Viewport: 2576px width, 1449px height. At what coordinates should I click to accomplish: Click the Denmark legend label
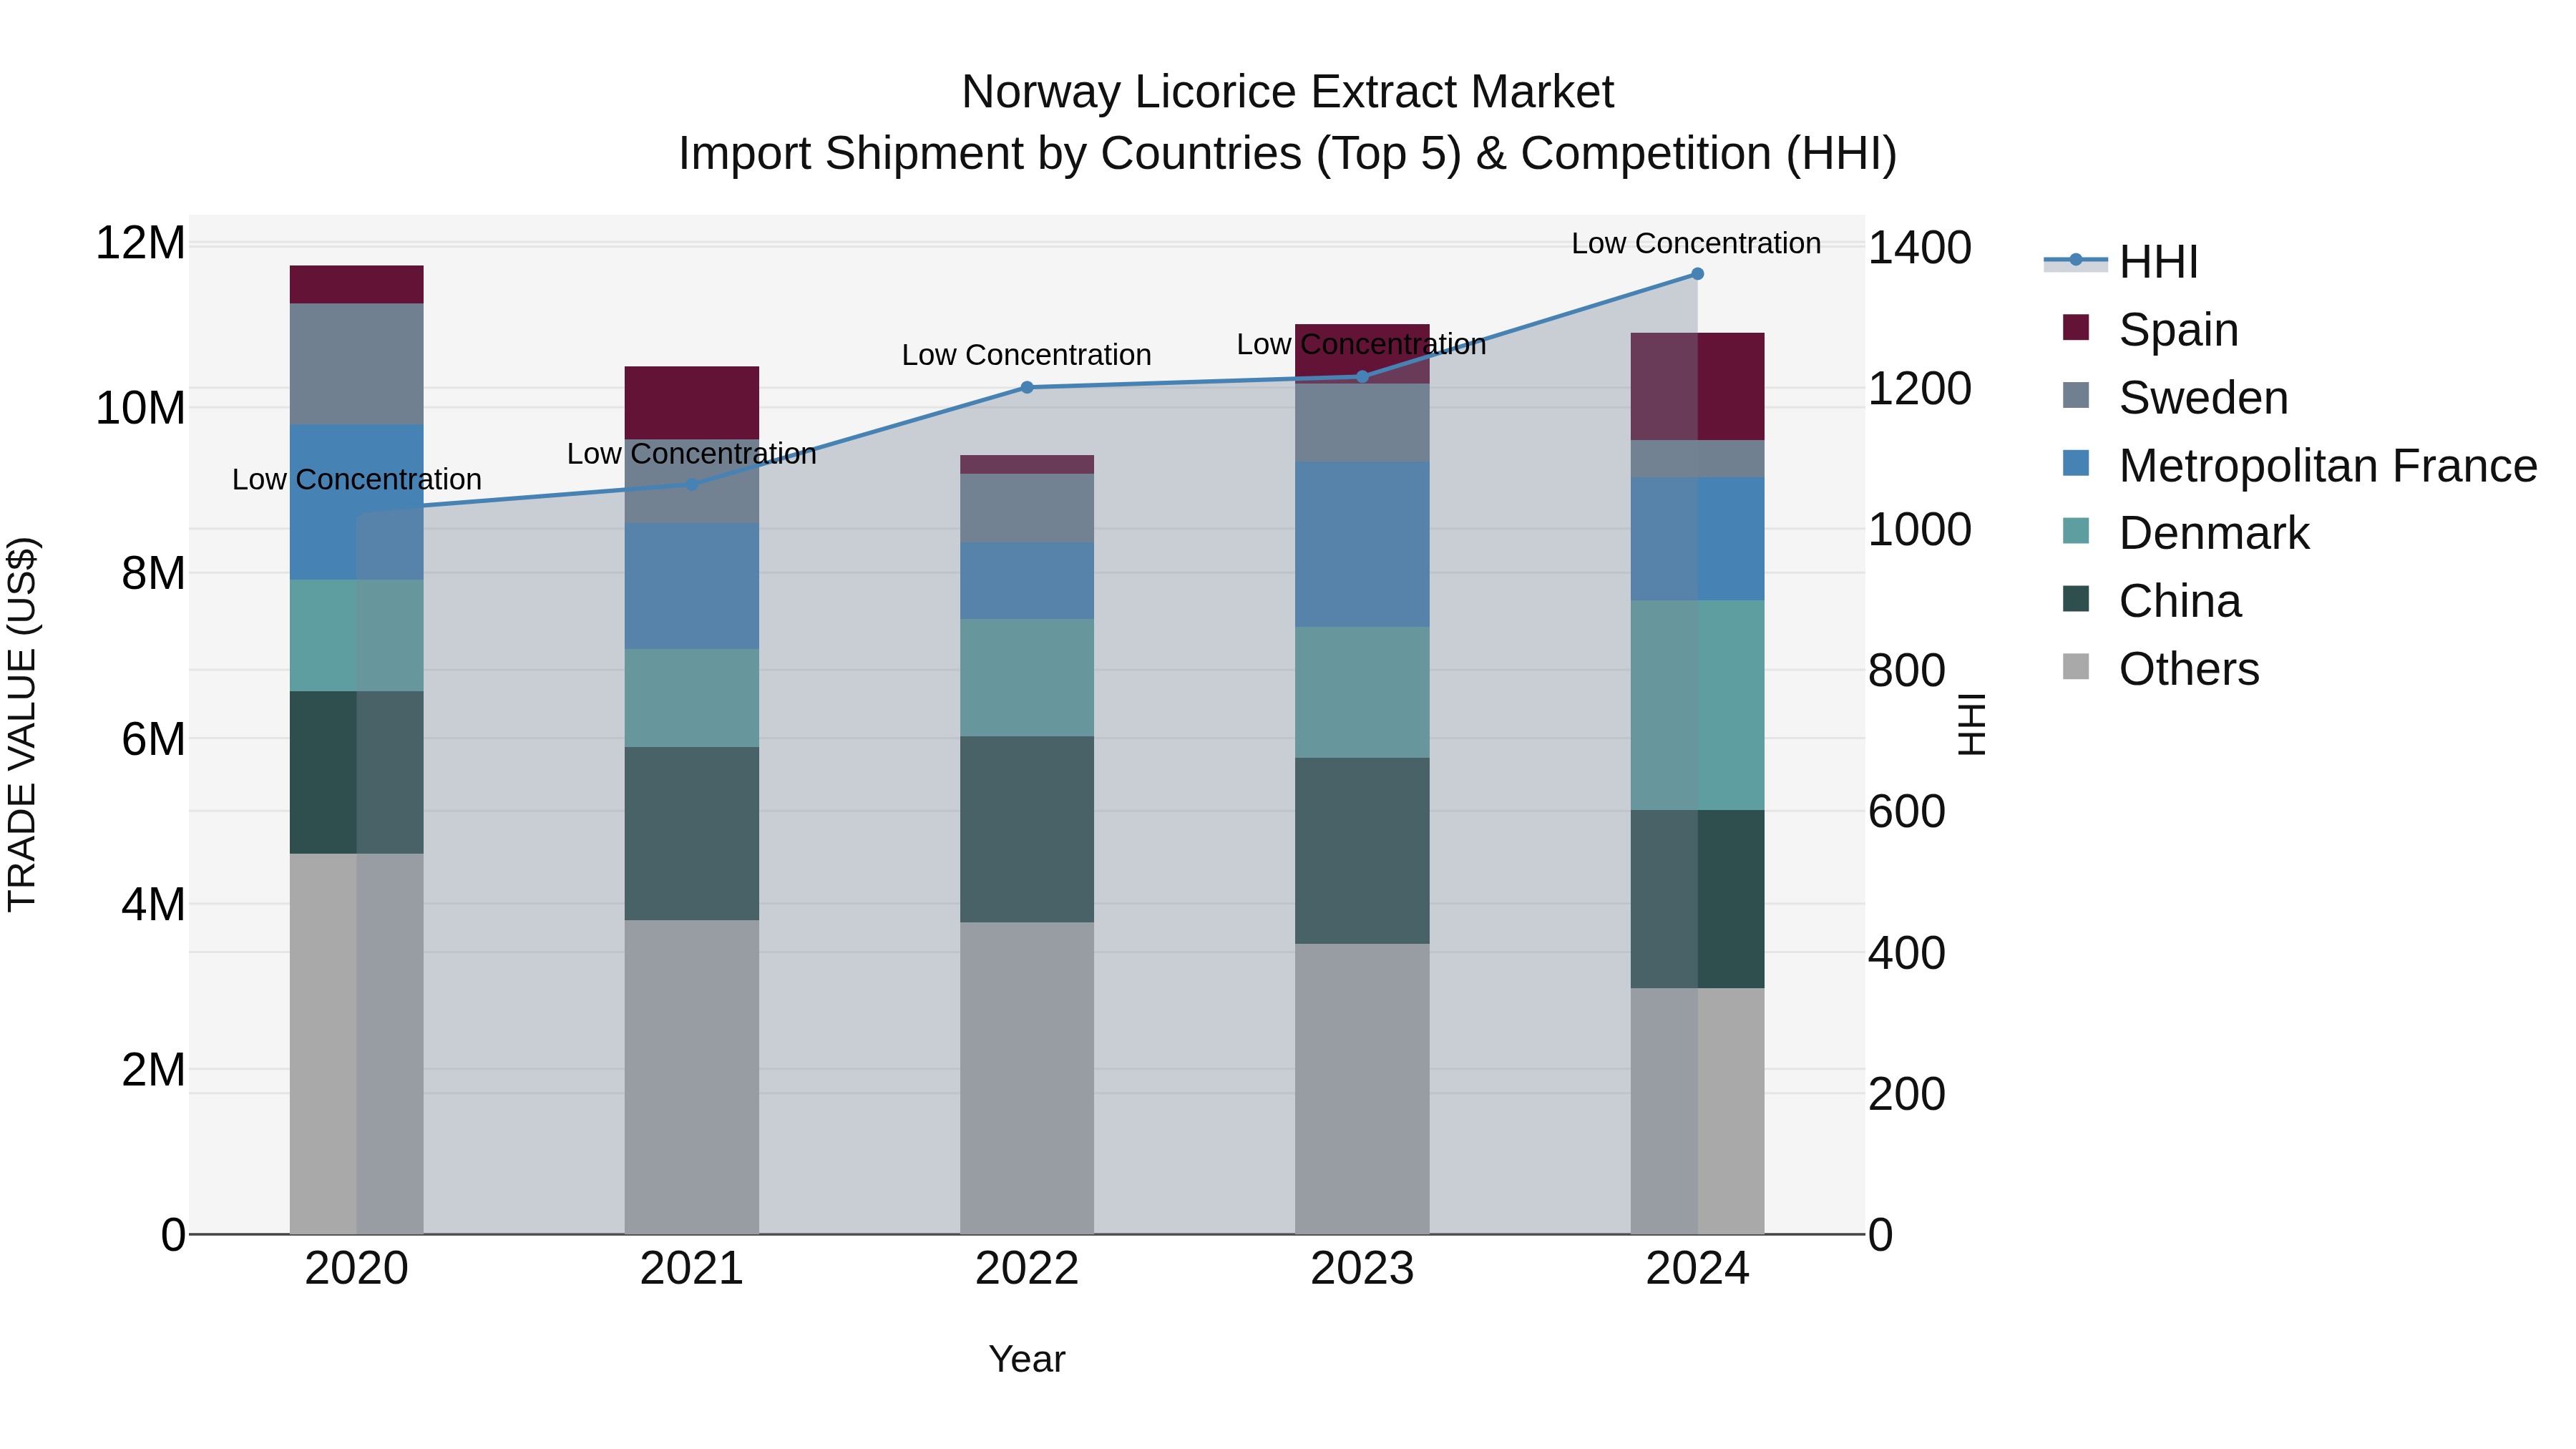pos(2214,534)
